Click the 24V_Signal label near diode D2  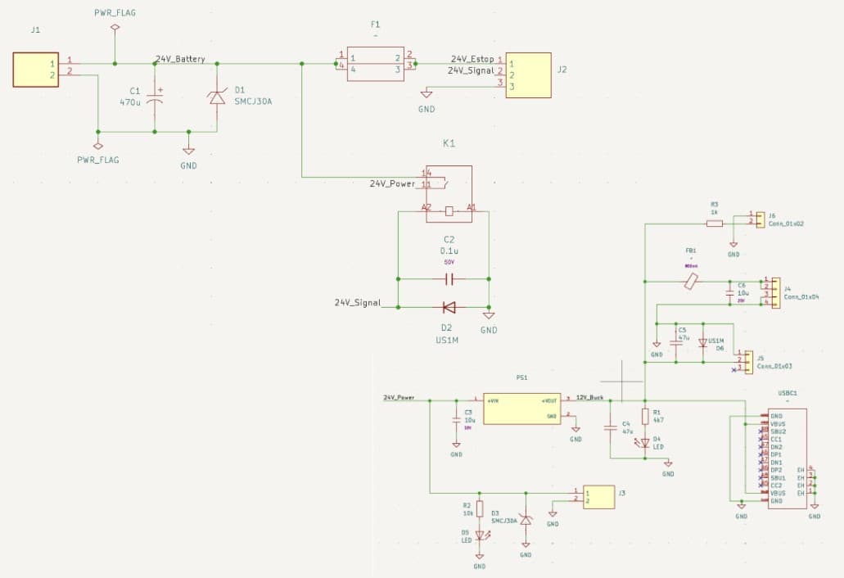point(358,303)
